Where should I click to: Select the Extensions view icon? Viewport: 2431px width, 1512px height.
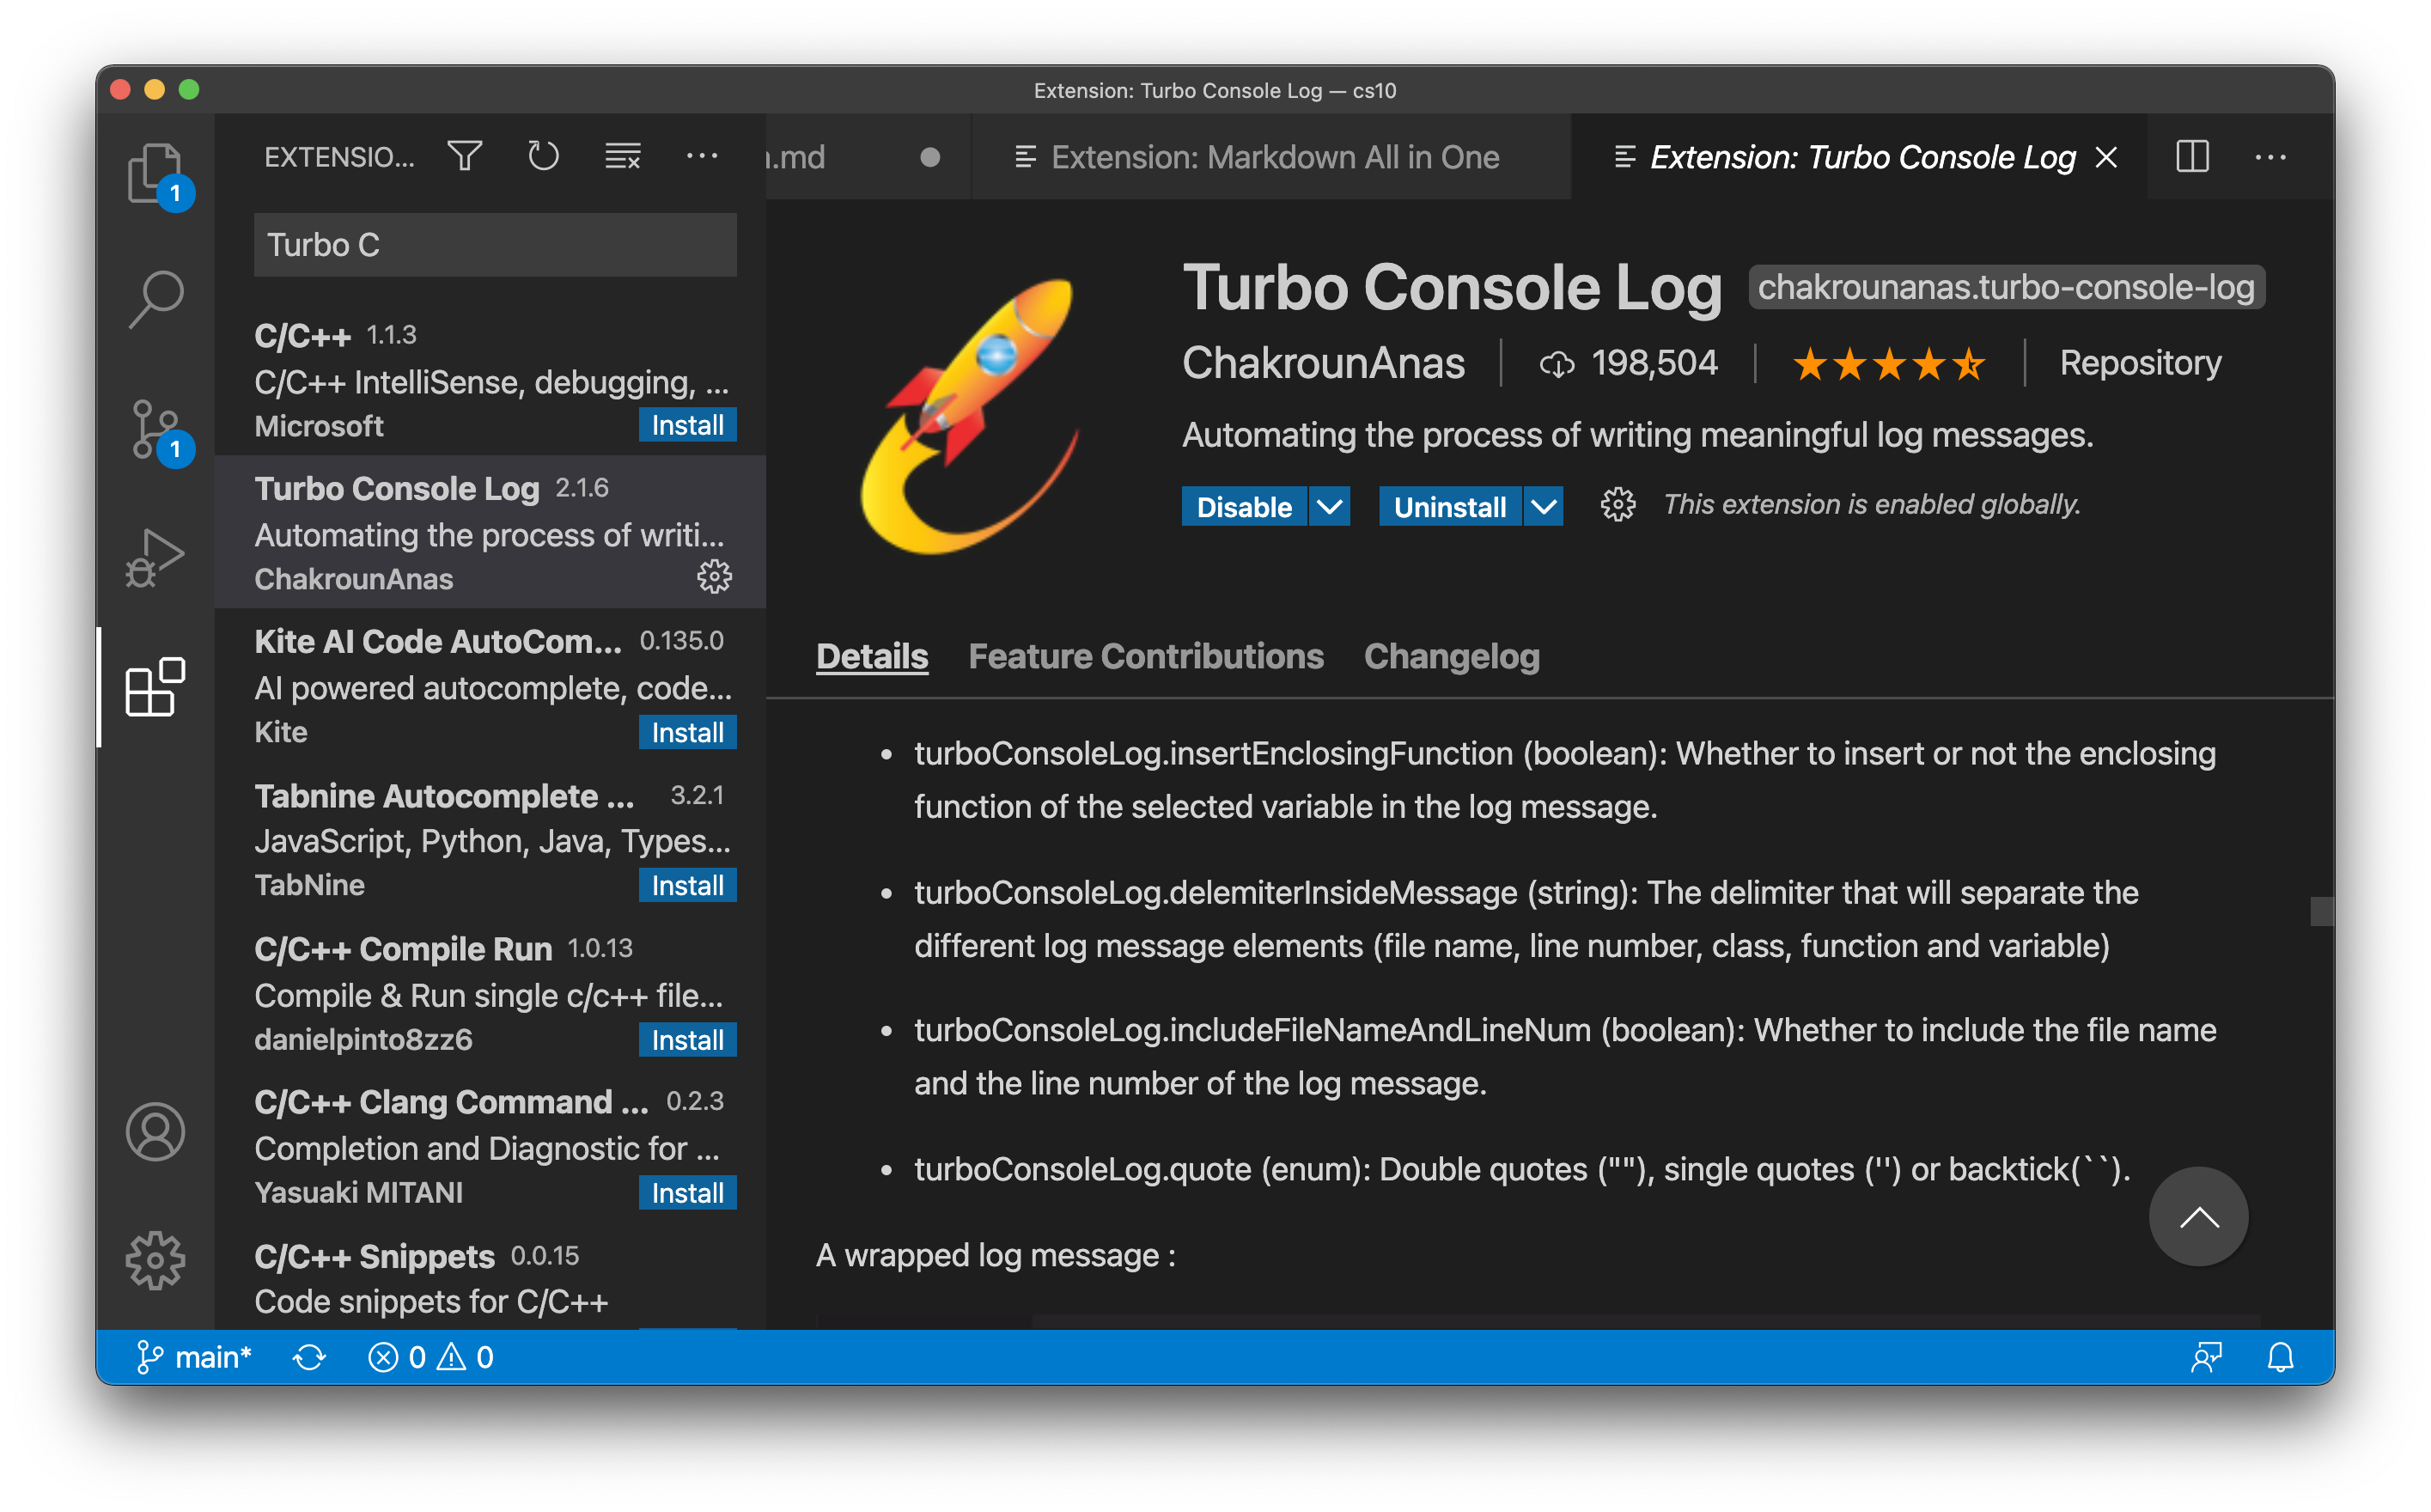155,687
